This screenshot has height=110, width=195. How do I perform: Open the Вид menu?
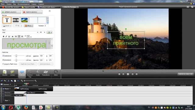click(14, 4)
